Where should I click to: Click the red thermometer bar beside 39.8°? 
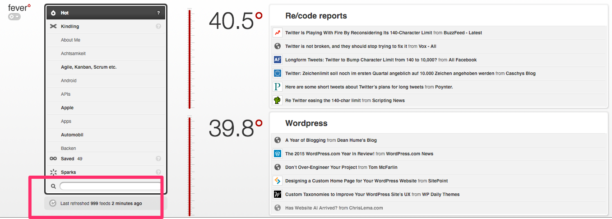[x=190, y=167]
